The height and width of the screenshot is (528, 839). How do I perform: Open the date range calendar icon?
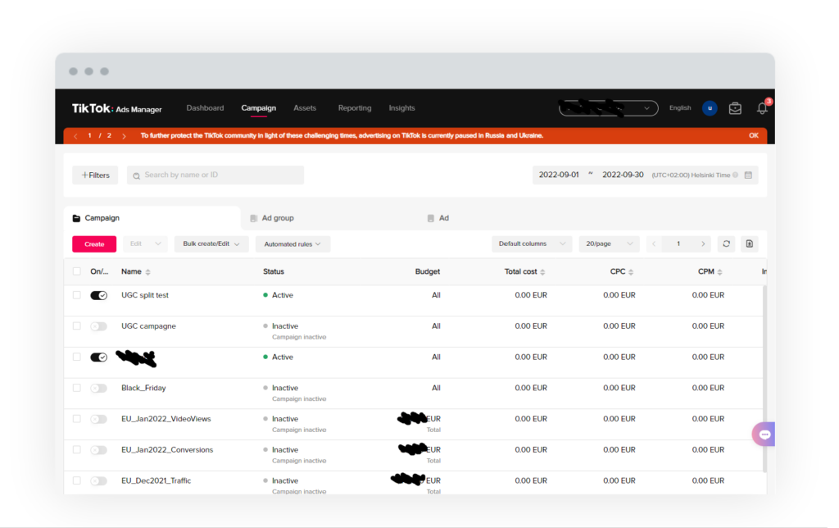pos(748,175)
